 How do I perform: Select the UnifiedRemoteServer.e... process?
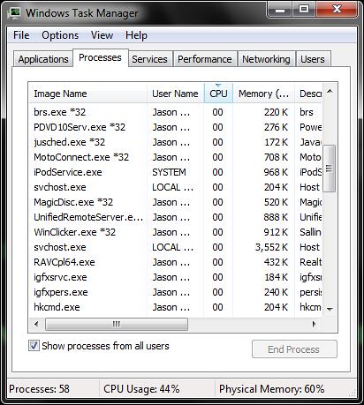tap(176, 217)
